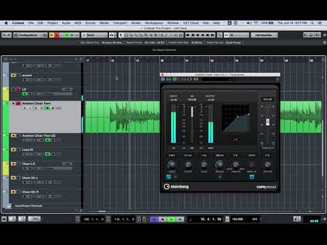Open the Transport menu
Image resolution: width=327 pixels, height=245 pixels.
120,23
